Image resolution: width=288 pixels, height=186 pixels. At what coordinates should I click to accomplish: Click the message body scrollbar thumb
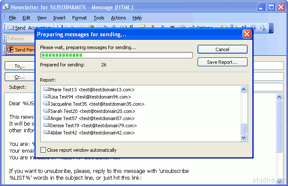pyautogui.click(x=279, y=126)
